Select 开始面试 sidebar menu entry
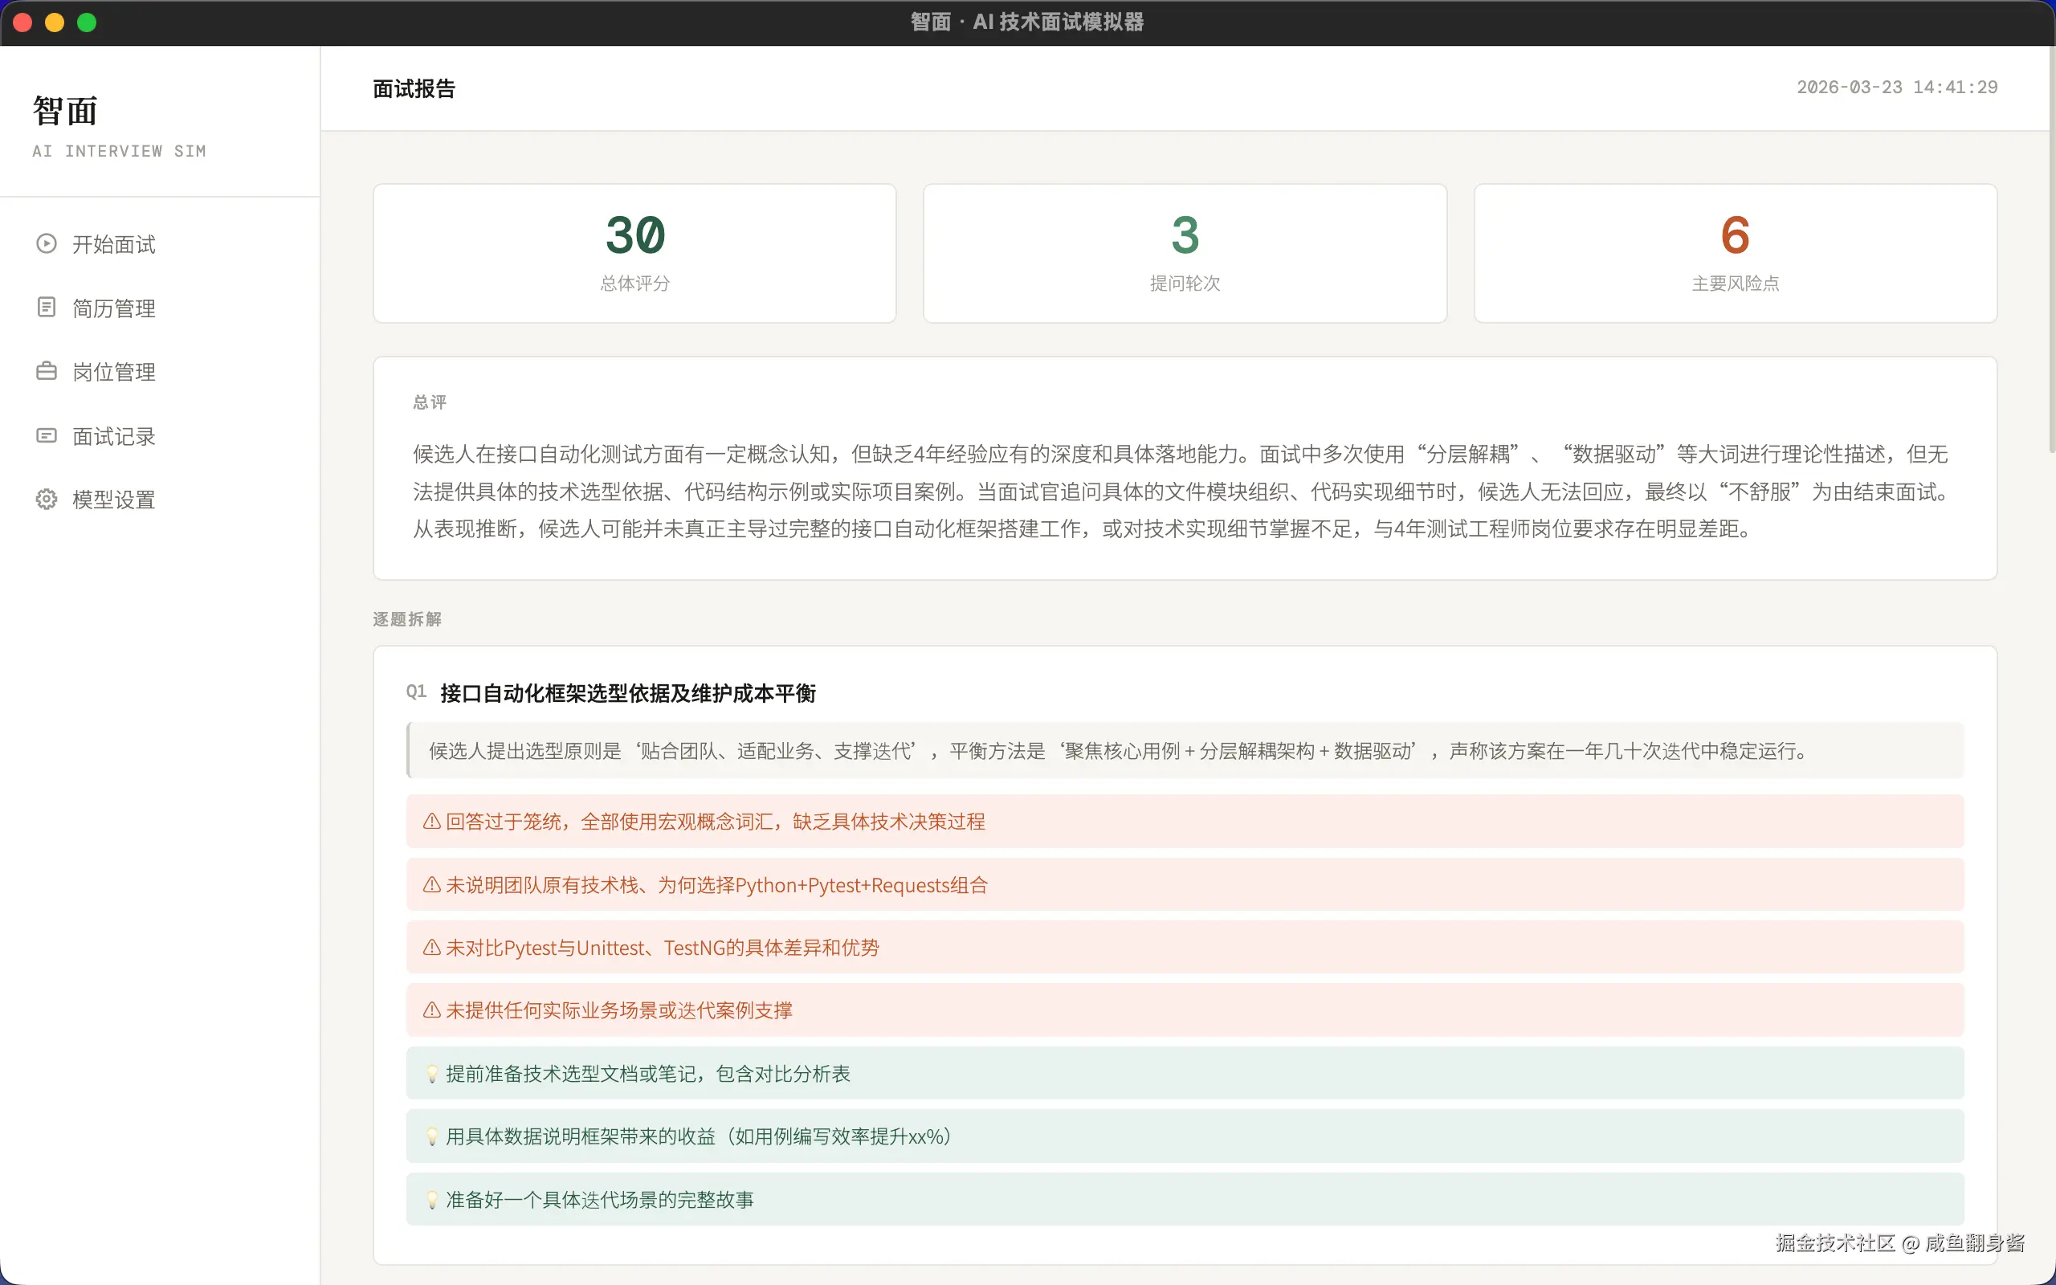 coord(113,244)
